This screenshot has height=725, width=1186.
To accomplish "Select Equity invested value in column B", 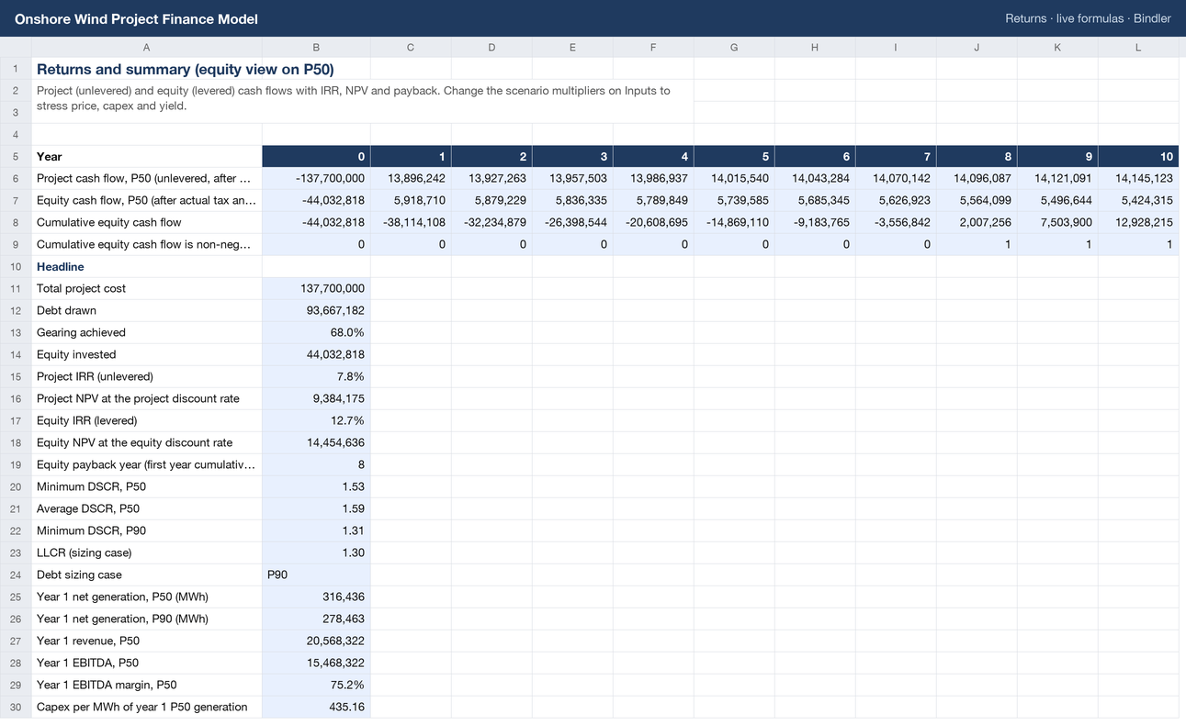I will [x=316, y=354].
